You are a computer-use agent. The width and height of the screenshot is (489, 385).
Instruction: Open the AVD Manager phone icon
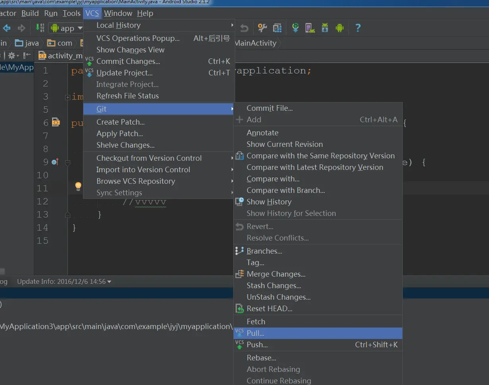[310, 28]
